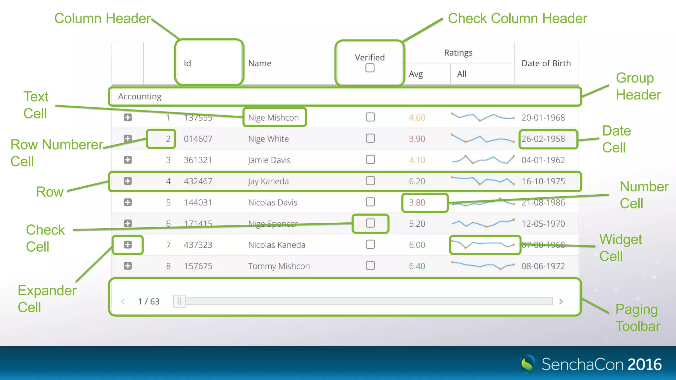Image resolution: width=676 pixels, height=380 pixels.
Task: Click the Id cell 144031
Action: pyautogui.click(x=198, y=203)
